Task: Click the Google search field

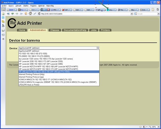Action: click(147, 14)
